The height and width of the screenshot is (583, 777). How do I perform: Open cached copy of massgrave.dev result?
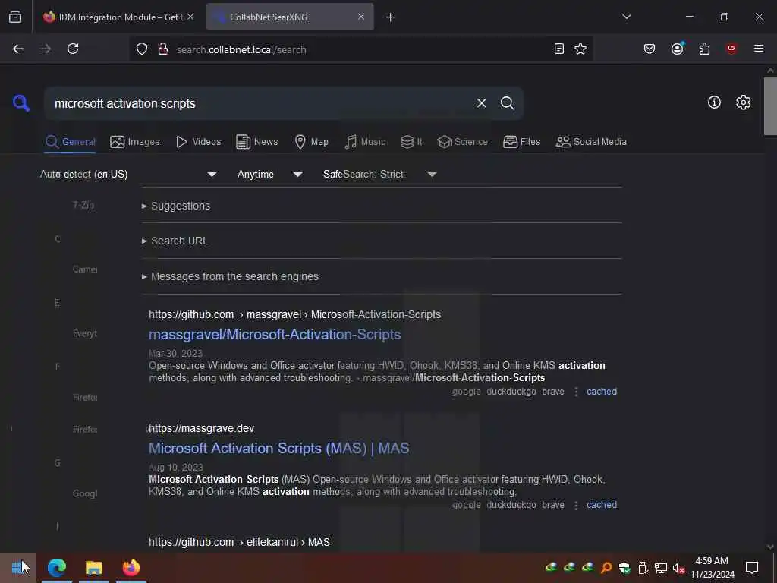(602, 505)
